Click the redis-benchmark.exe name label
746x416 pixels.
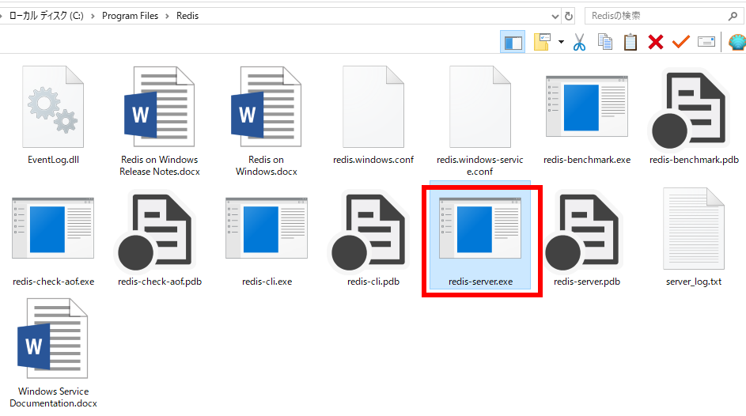(587, 160)
